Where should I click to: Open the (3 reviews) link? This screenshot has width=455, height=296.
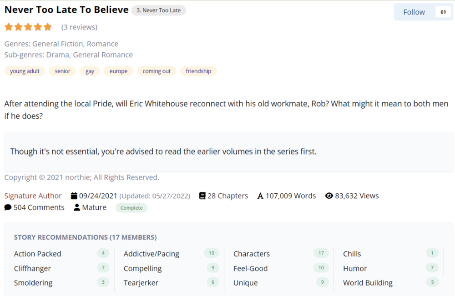click(79, 27)
